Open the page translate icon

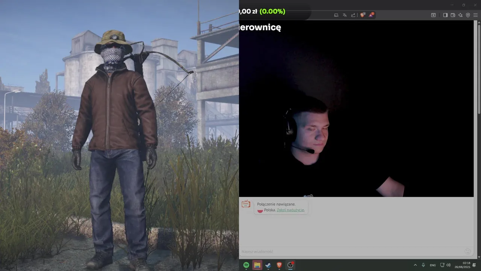pos(345,15)
